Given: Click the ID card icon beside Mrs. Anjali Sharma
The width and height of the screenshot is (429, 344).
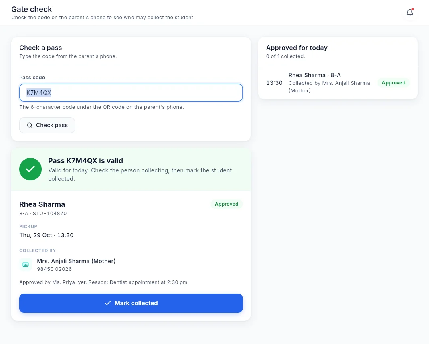Looking at the screenshot, I should click(26, 265).
